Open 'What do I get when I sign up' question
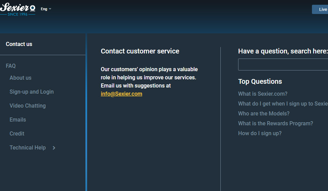 [x=283, y=104]
